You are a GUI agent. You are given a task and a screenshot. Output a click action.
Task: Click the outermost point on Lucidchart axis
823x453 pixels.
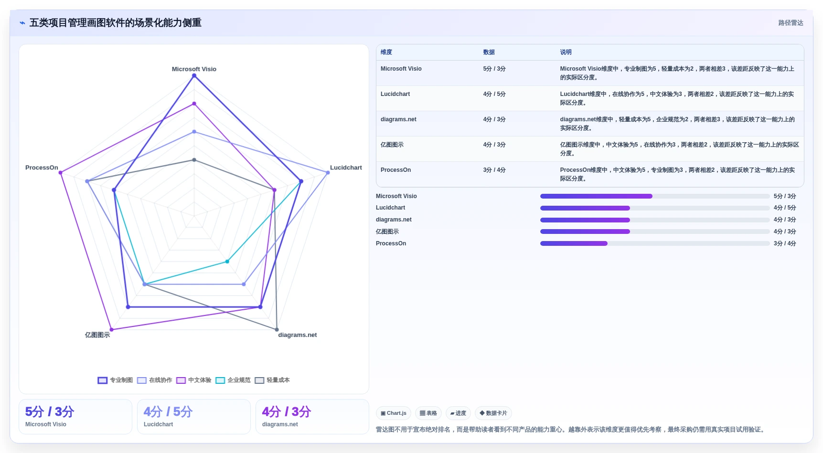click(x=328, y=173)
